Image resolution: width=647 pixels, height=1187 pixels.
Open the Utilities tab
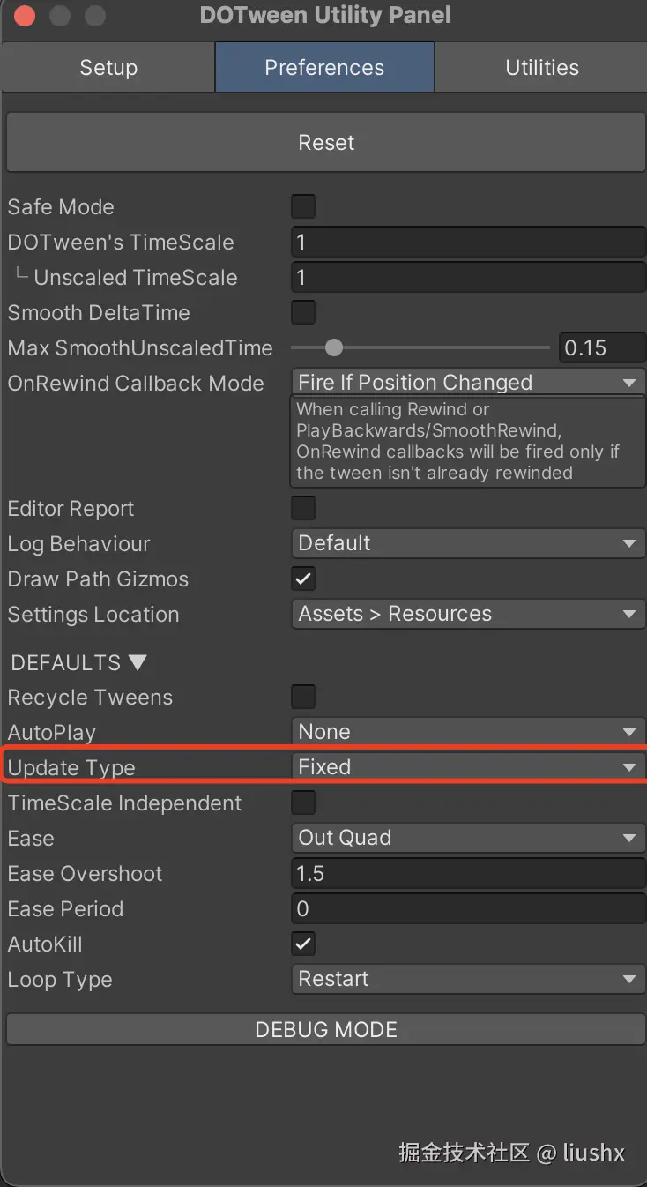coord(541,68)
